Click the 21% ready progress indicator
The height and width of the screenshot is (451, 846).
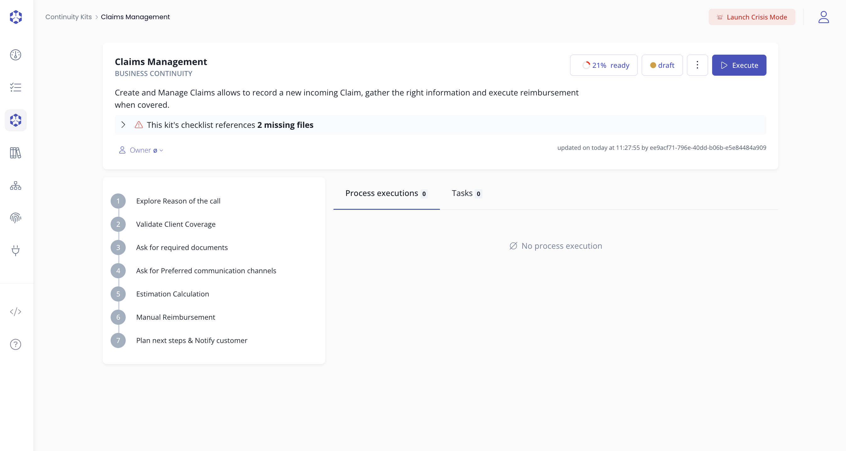(603, 65)
